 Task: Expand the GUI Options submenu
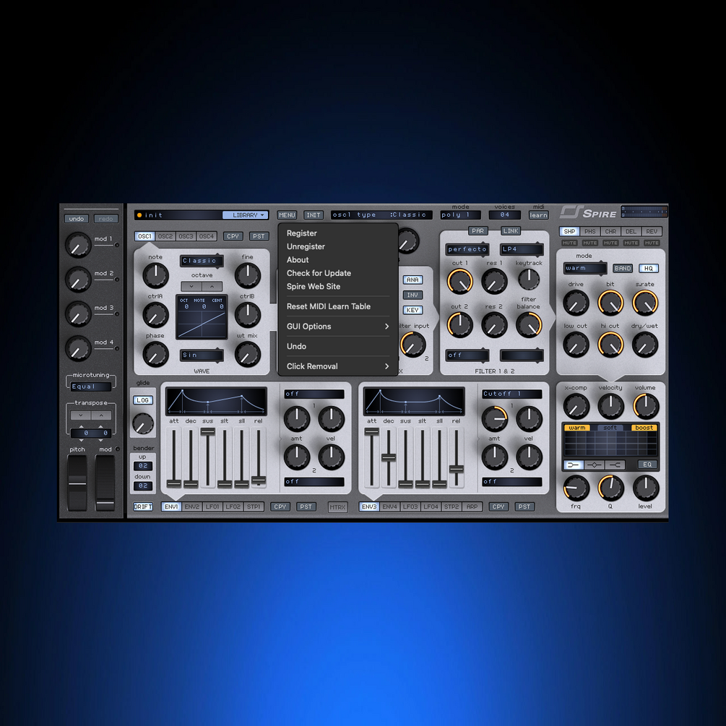click(x=337, y=327)
